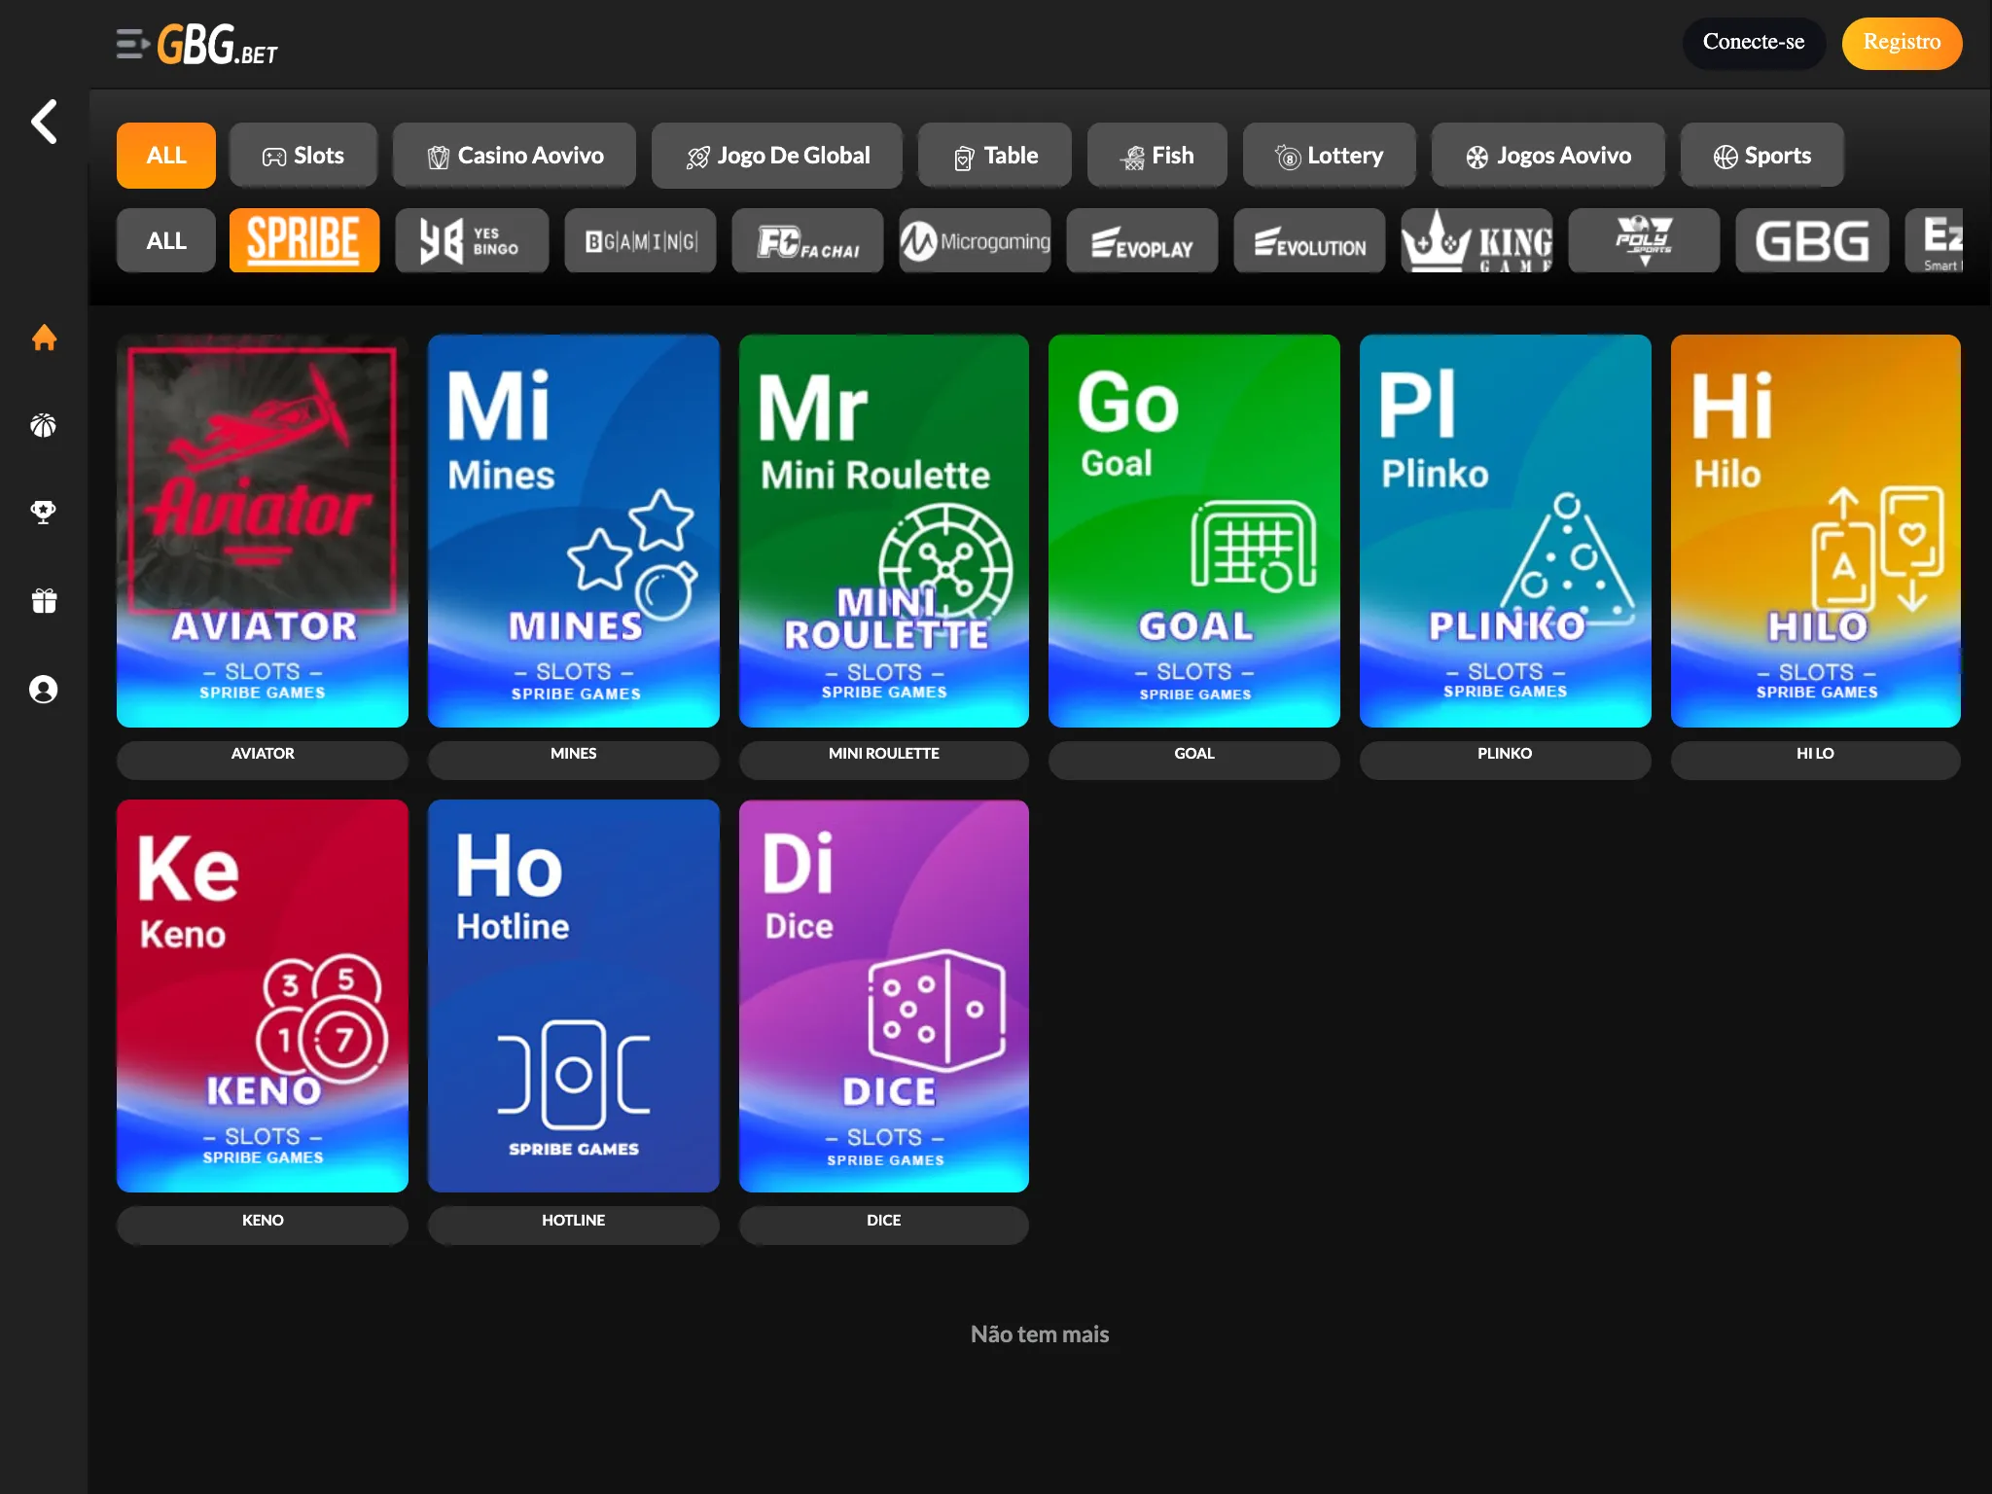Image resolution: width=1992 pixels, height=1494 pixels.
Task: Click the trophy icon in the sidebar
Action: (44, 512)
